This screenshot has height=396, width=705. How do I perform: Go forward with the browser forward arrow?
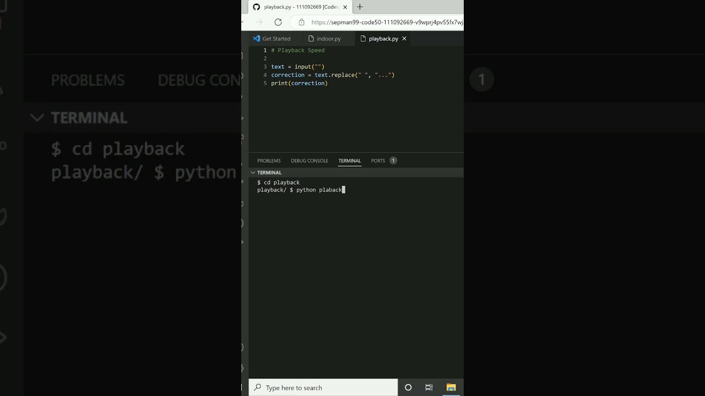(x=259, y=22)
